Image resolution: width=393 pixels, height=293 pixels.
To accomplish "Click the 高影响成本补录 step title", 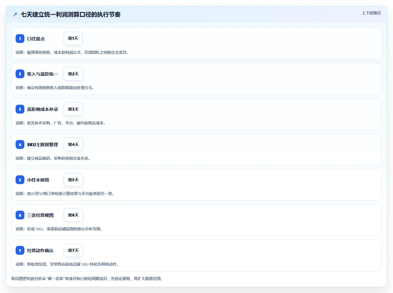I will (43, 109).
